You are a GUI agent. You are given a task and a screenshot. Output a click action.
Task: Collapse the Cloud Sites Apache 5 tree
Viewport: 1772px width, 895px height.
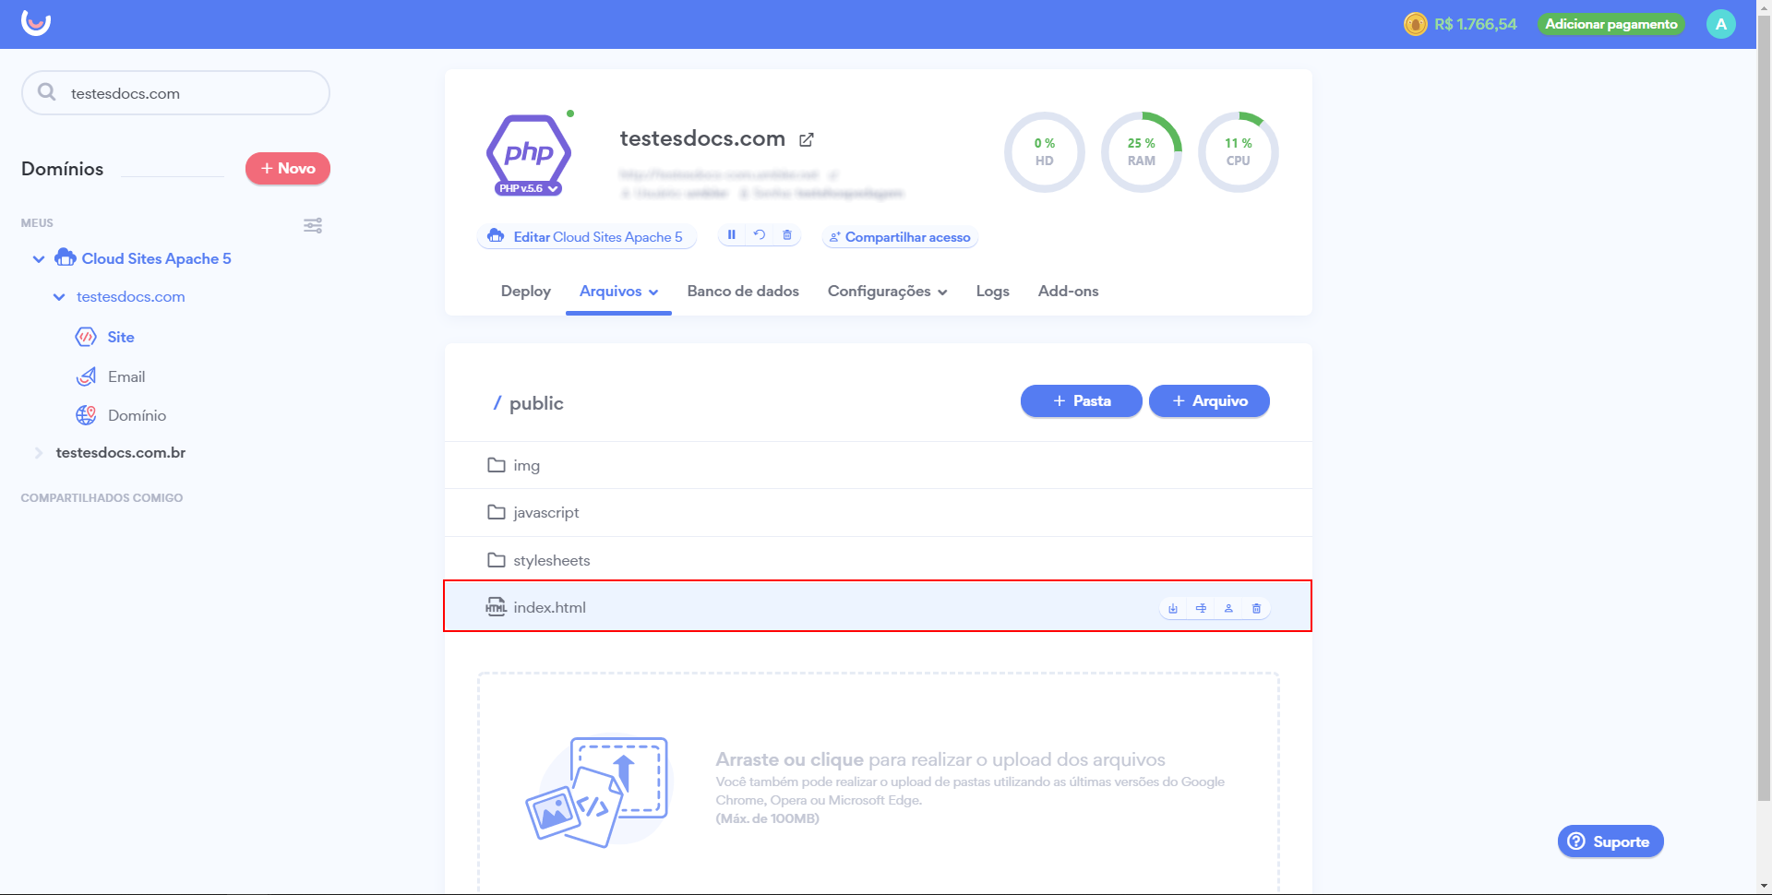39,259
